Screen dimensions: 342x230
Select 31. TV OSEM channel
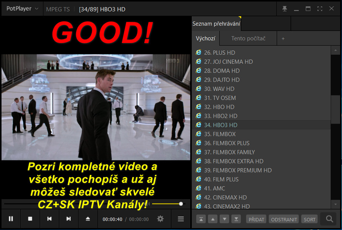261,98
